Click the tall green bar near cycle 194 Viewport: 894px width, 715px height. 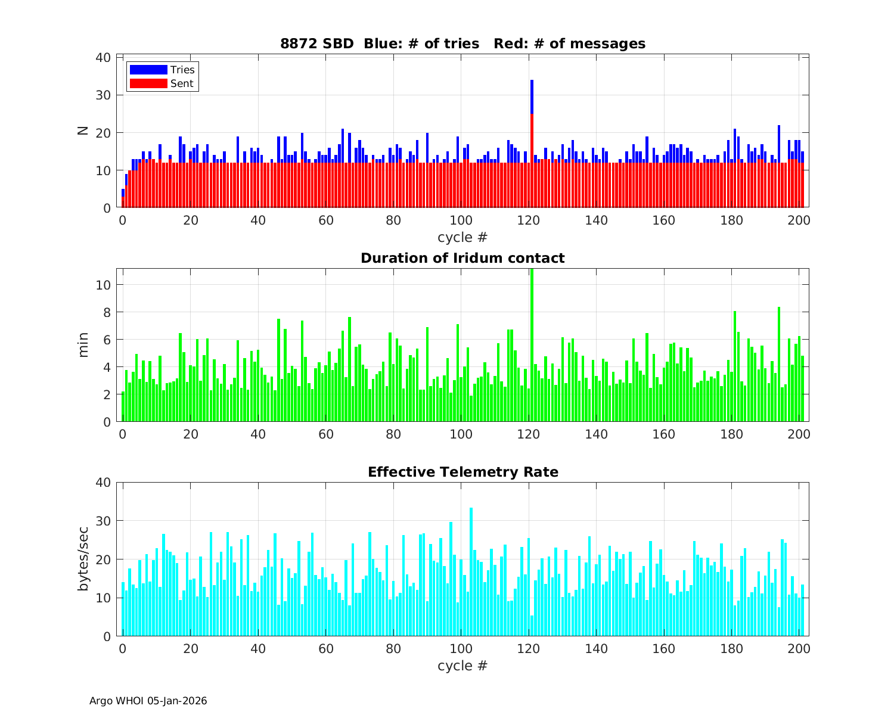pos(779,365)
